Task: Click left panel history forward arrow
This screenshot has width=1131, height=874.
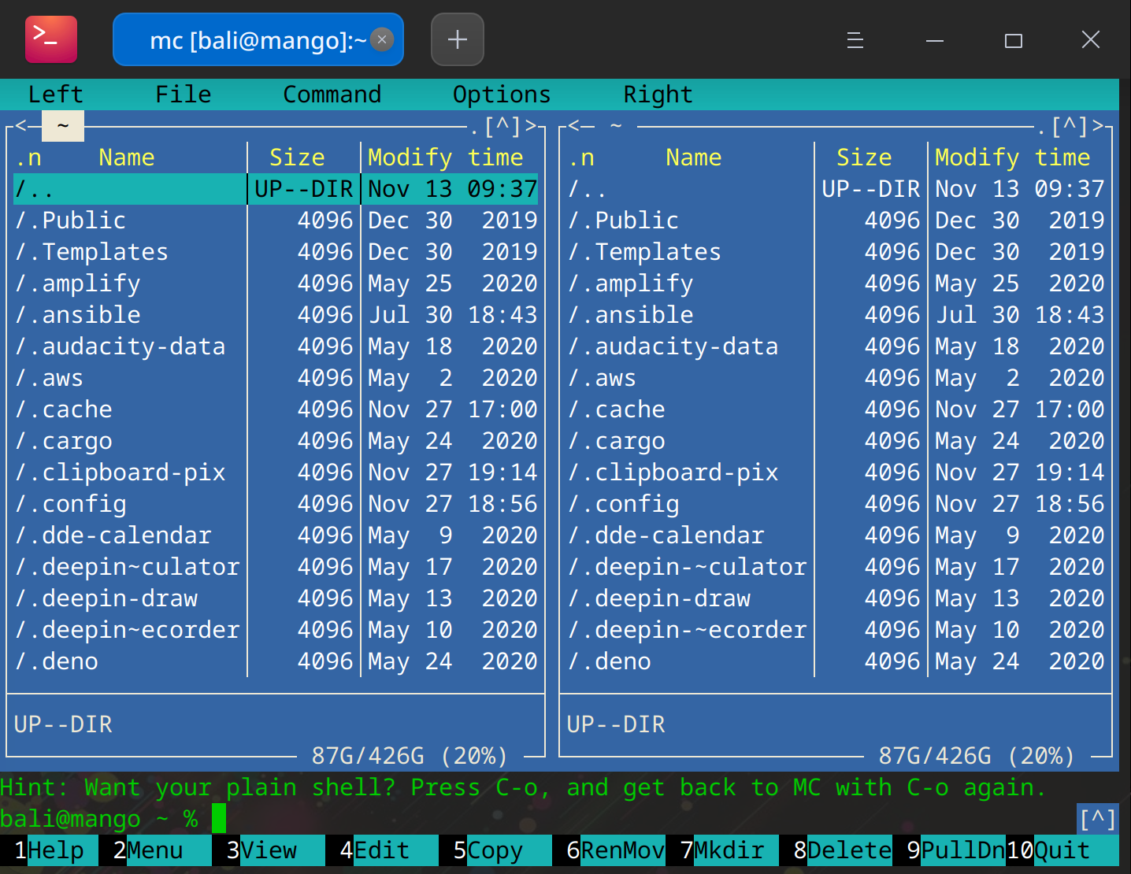Action: (531, 126)
